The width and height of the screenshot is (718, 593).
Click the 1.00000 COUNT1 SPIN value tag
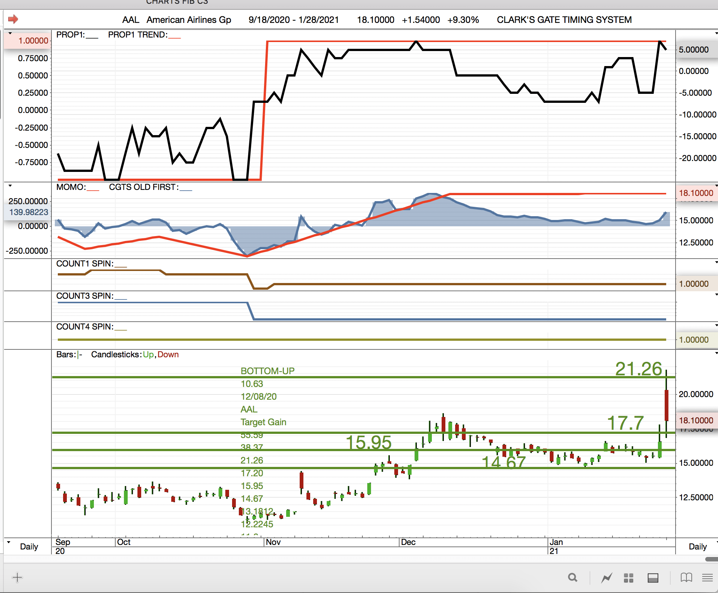click(x=696, y=284)
